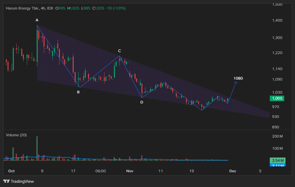Screen dimensions: 295x187
Task: Select the point D label on chart
Action: pos(142,102)
